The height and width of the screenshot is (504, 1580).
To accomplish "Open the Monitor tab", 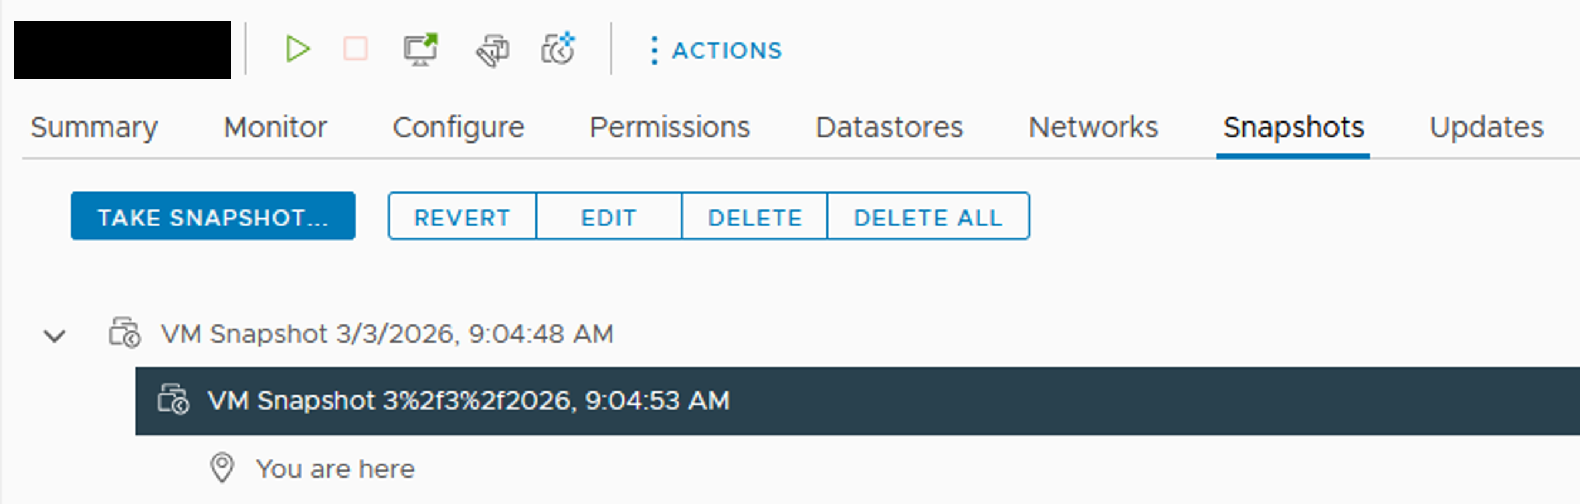I will pyautogui.click(x=276, y=128).
